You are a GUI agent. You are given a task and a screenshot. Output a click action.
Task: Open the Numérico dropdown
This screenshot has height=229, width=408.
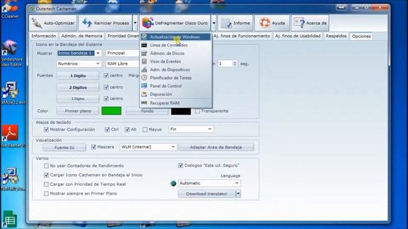coord(79,64)
